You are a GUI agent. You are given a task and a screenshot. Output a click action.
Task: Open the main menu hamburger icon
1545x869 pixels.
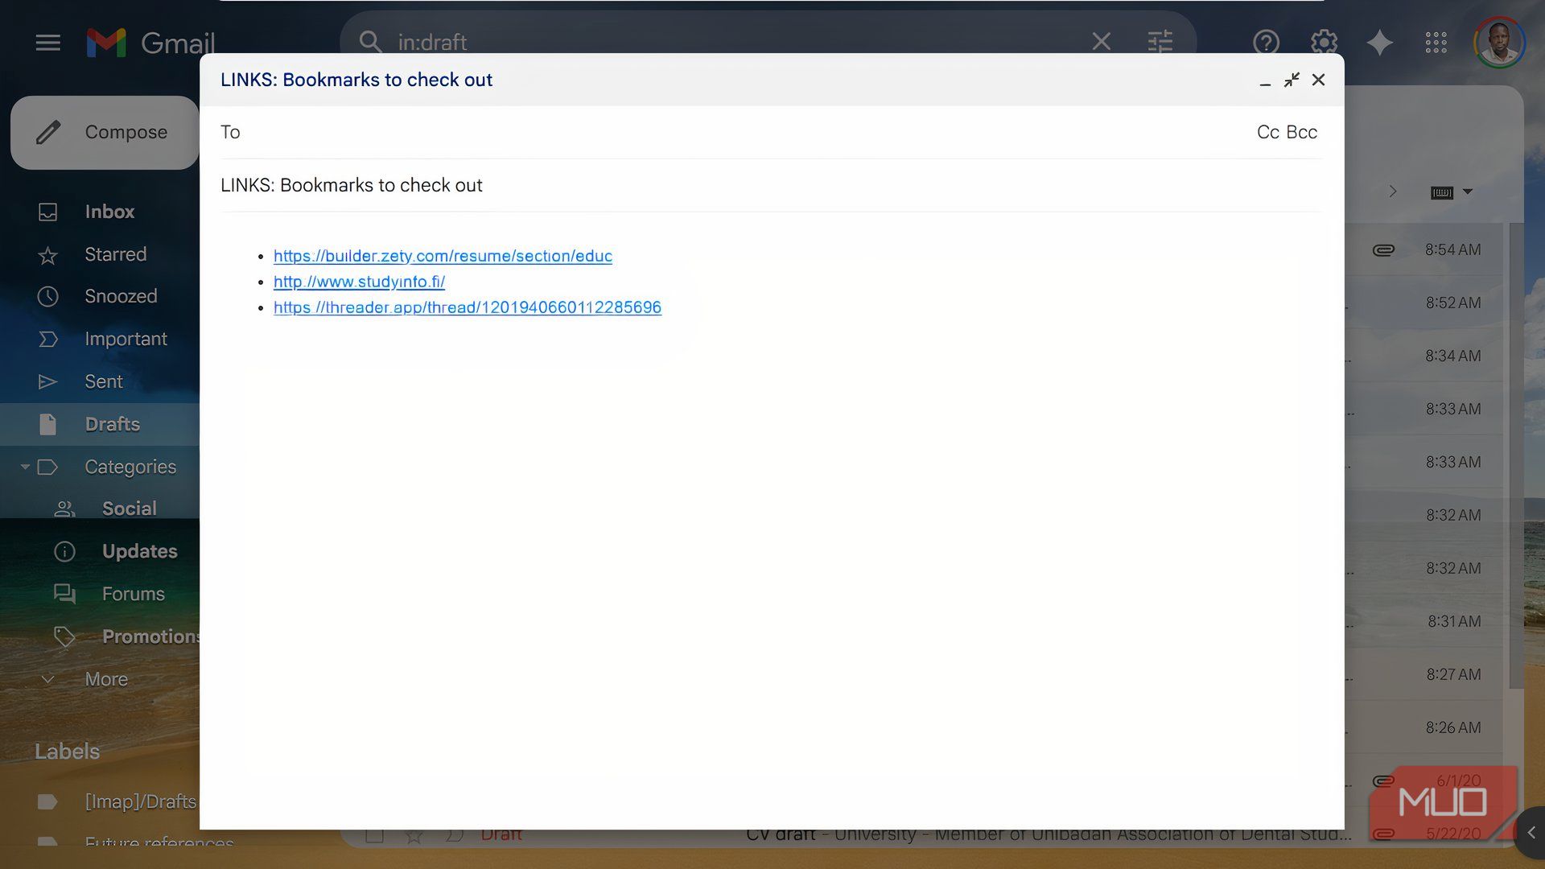(x=48, y=43)
